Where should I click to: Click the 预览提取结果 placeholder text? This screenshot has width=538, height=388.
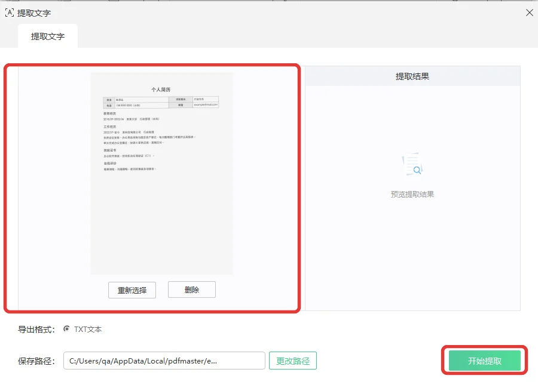412,195
